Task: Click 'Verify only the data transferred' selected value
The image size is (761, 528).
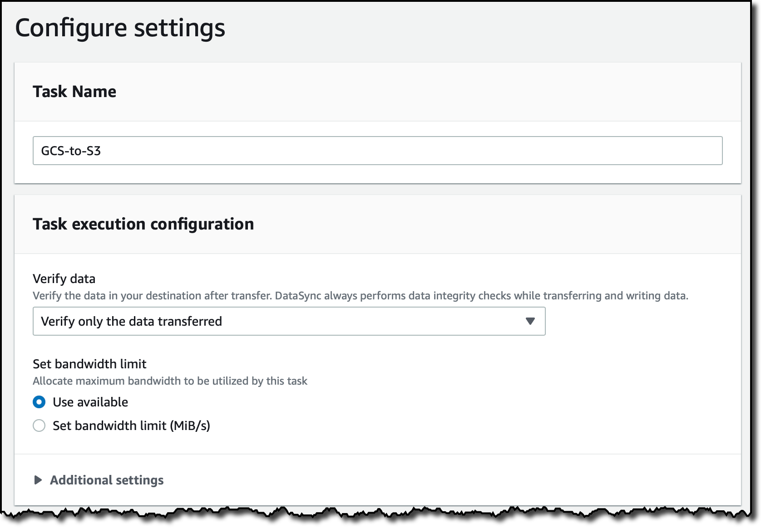Action: tap(131, 321)
